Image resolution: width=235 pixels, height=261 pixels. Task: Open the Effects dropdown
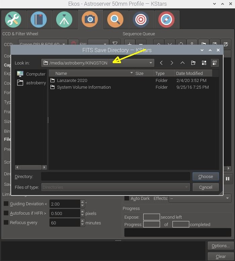(x=200, y=199)
